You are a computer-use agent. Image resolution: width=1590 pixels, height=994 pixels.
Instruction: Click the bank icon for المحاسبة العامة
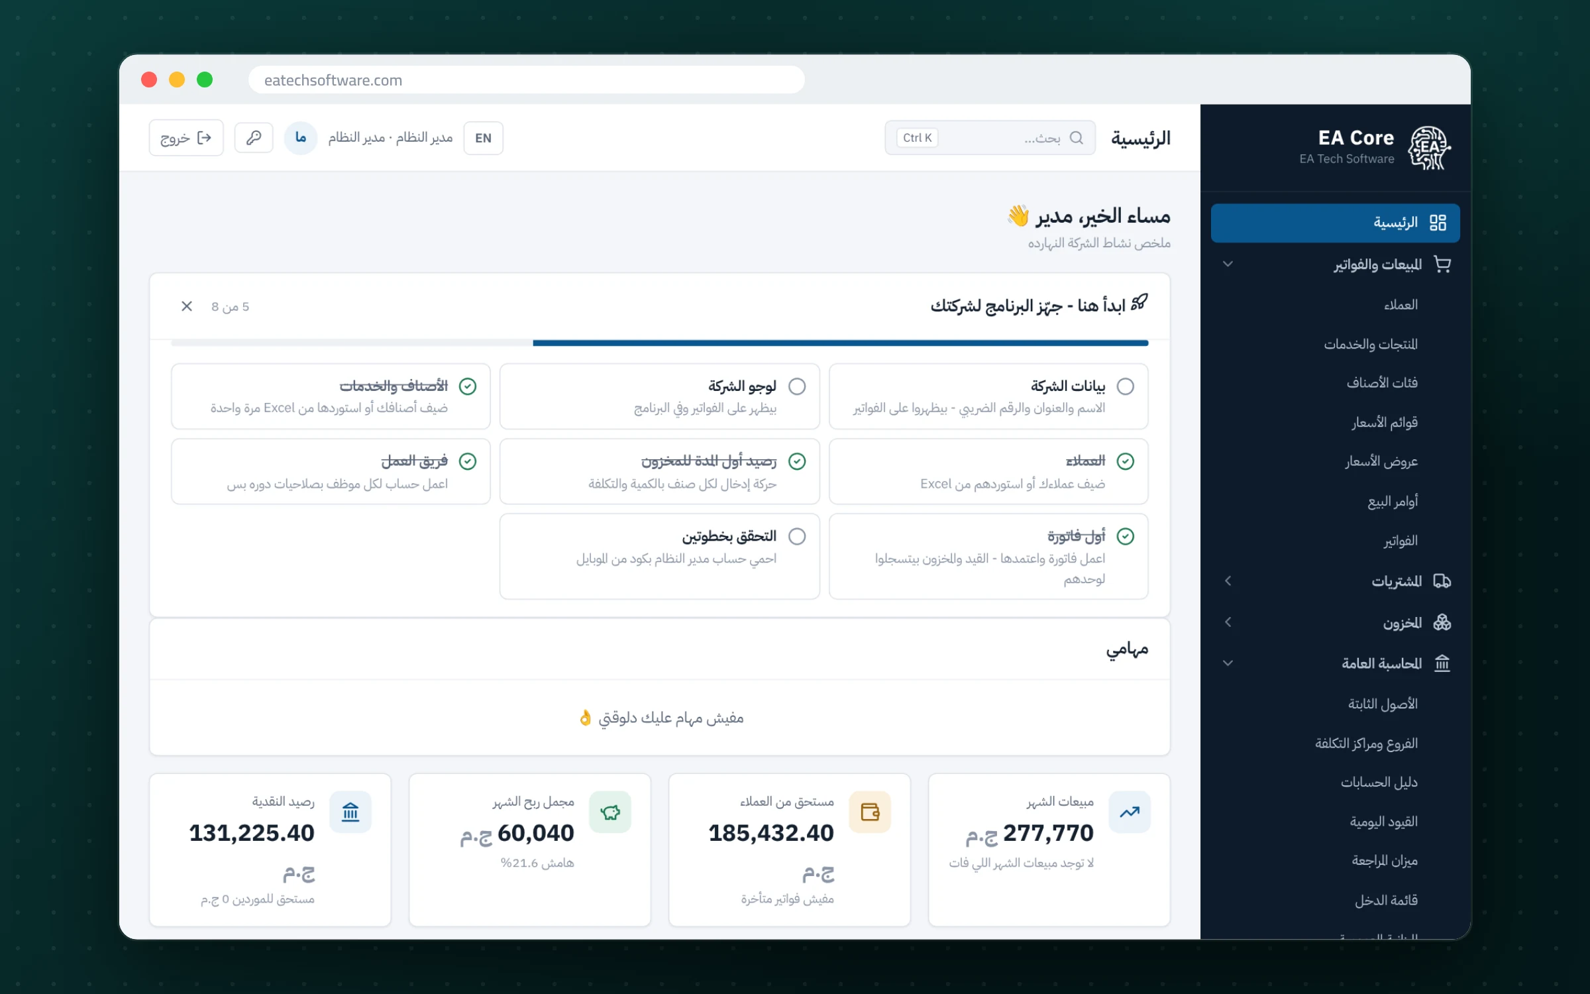(1442, 663)
